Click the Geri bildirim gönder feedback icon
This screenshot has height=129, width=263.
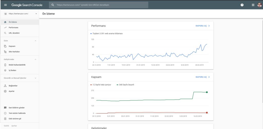coord(5,108)
